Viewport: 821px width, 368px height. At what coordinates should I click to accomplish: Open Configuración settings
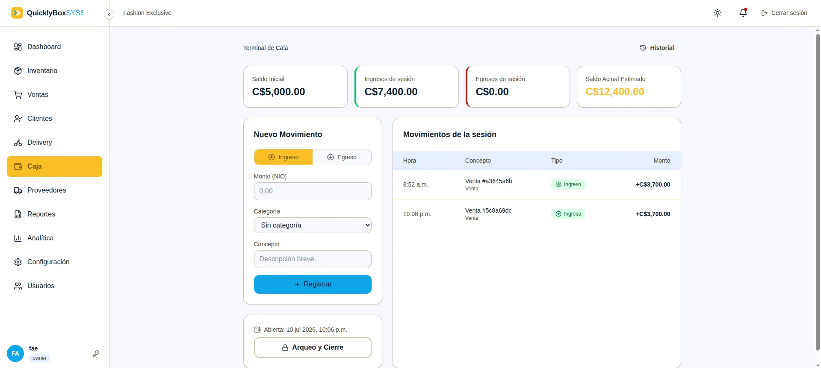pyautogui.click(x=54, y=262)
